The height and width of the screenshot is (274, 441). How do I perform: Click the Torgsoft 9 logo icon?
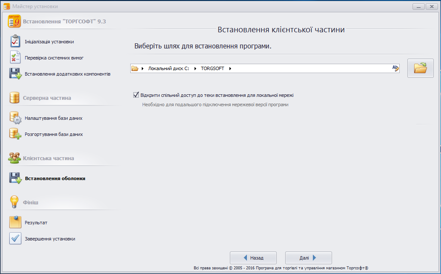(14, 21)
